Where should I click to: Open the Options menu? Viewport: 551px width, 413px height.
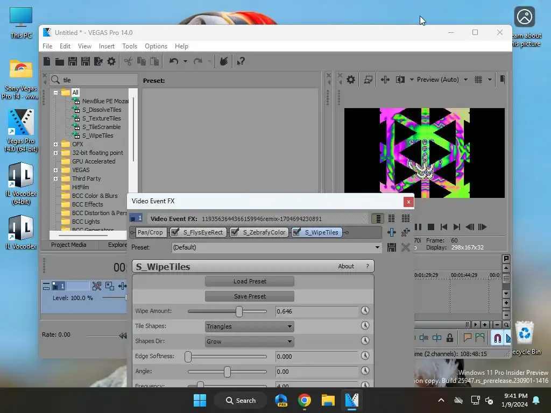coord(156,46)
